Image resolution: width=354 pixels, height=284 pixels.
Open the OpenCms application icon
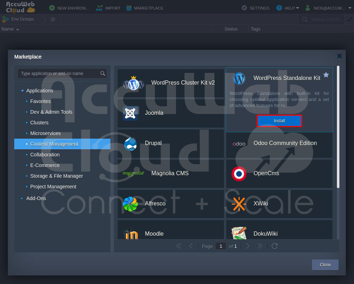[239, 173]
